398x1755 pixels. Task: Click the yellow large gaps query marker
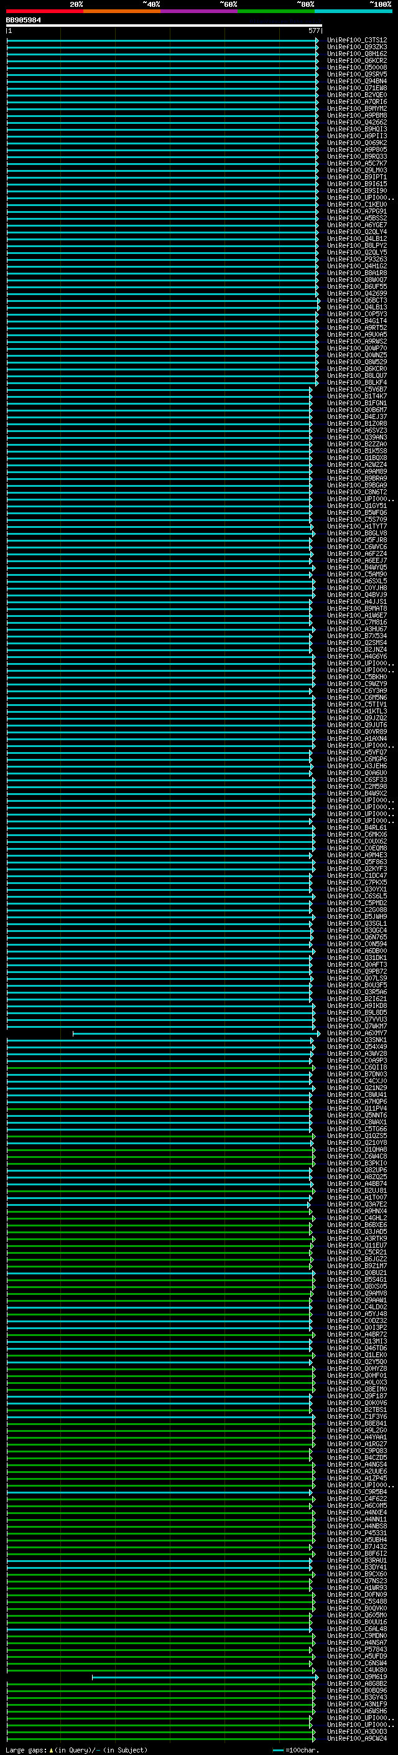(51, 1750)
